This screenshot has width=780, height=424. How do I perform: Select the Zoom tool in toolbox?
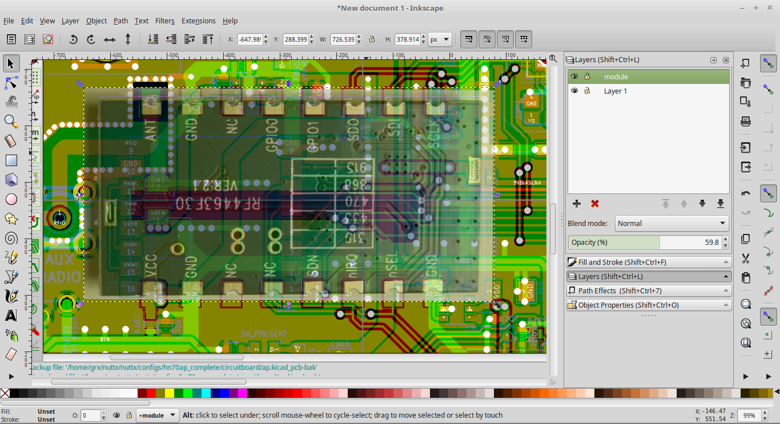(x=11, y=122)
